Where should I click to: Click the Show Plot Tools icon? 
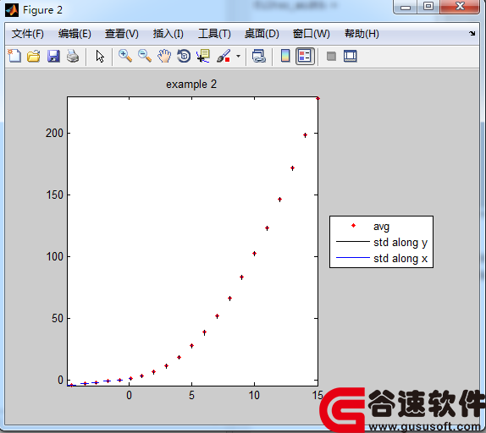pos(351,57)
